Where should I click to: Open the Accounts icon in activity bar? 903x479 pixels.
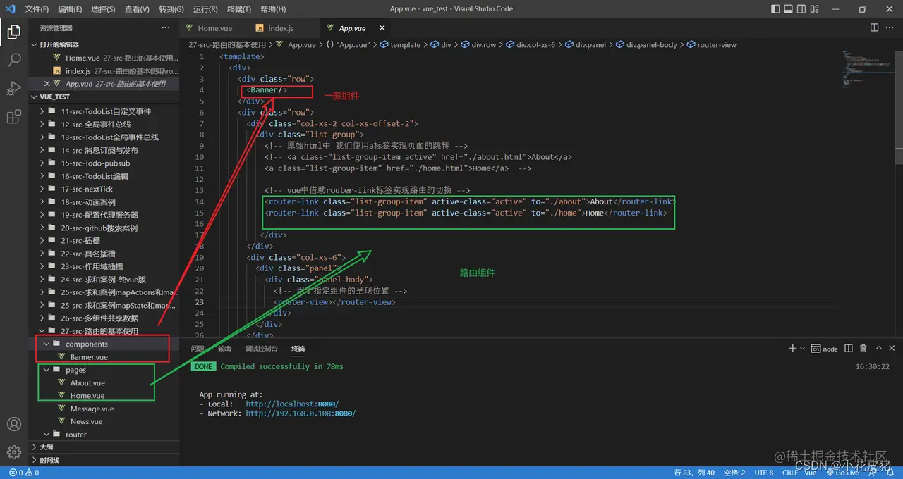click(x=13, y=425)
